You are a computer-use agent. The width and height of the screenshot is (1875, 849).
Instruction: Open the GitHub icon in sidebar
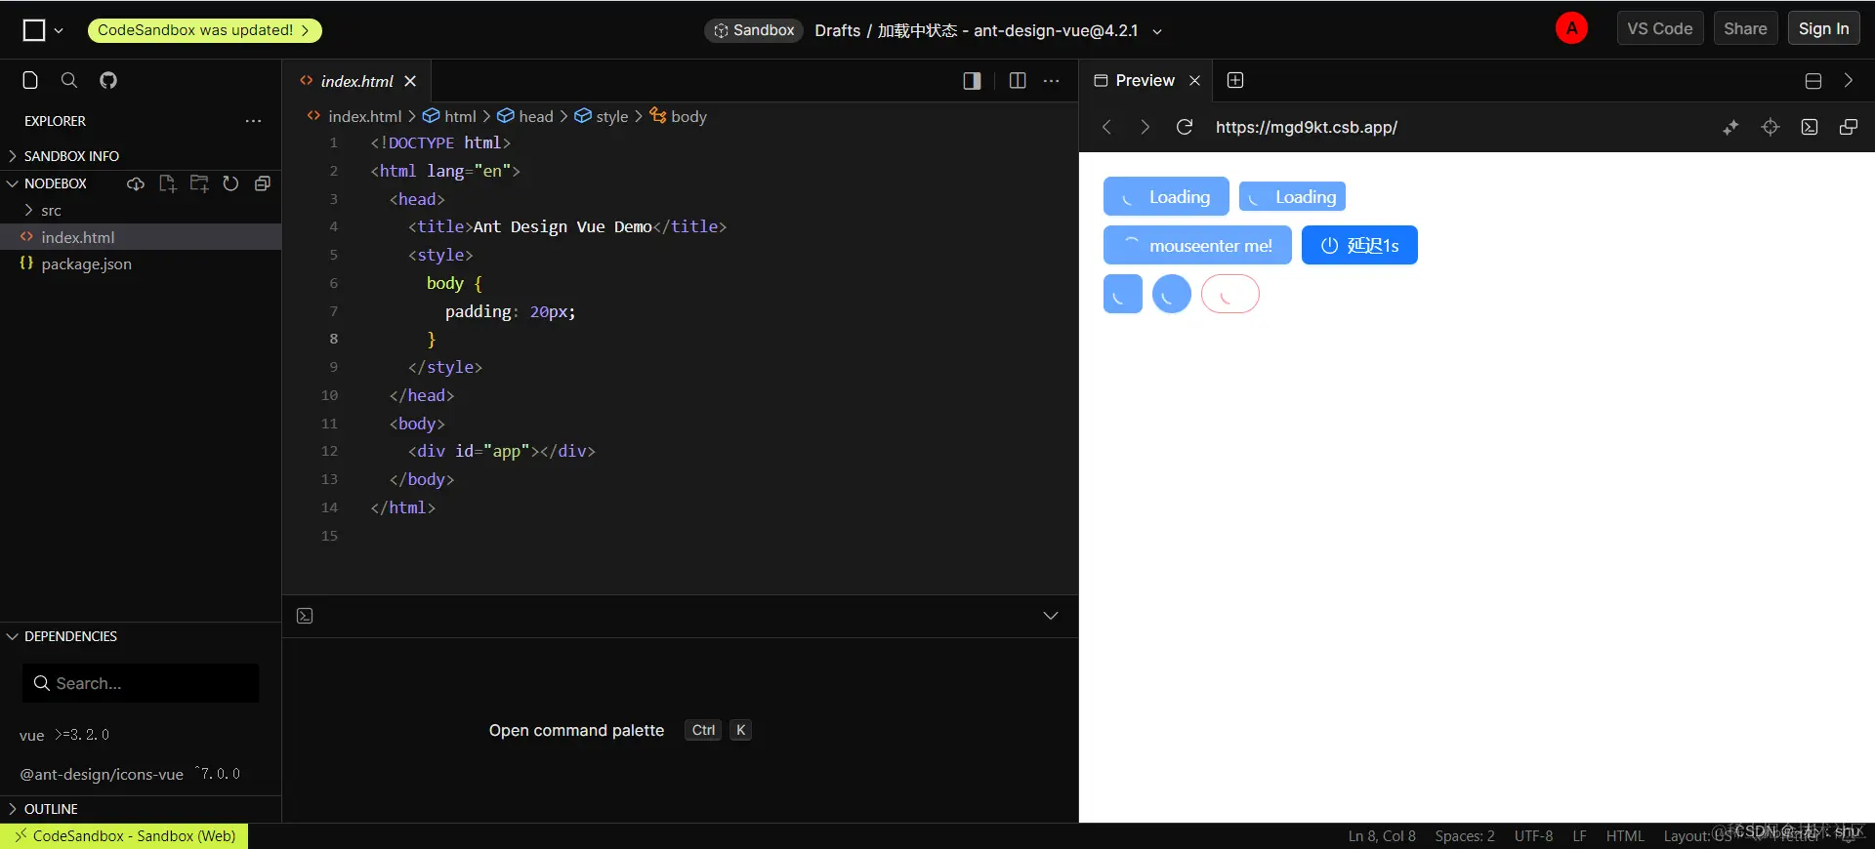pos(108,80)
